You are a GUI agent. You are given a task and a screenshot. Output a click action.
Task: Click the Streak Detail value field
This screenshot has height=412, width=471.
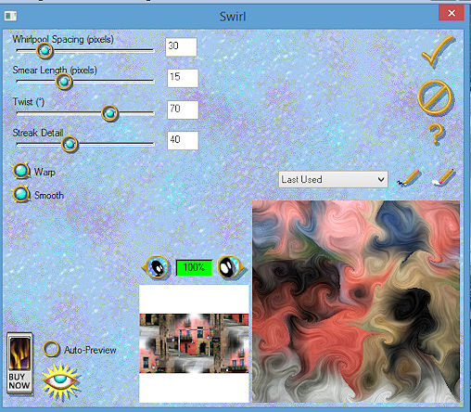183,141
